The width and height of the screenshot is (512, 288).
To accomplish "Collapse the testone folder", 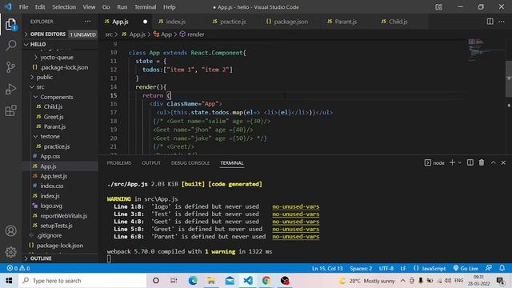I will [50, 136].
